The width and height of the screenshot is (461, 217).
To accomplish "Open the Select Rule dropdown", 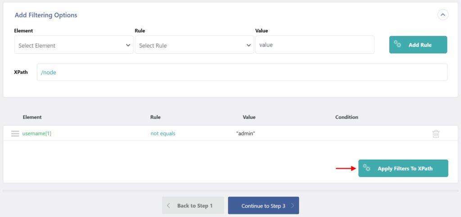I will pos(194,45).
